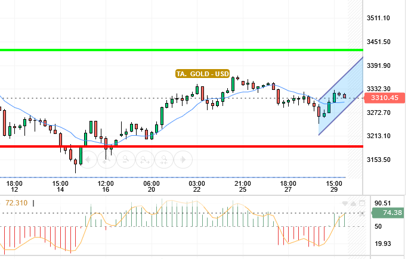Select the red support horizontal line
Viewport: 408px width, 259px height.
point(181,146)
